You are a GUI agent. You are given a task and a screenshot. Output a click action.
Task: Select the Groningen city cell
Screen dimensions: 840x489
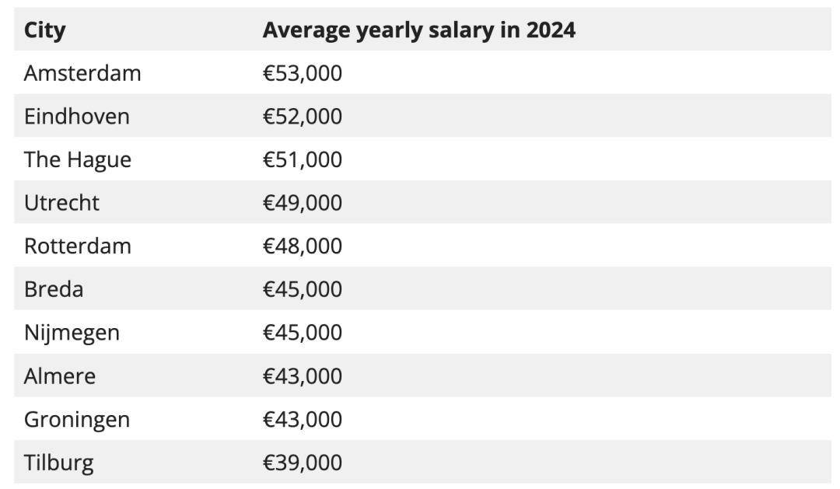pyautogui.click(x=77, y=420)
